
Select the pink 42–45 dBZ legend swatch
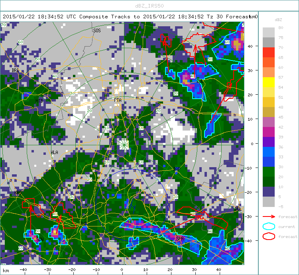coord(268,122)
